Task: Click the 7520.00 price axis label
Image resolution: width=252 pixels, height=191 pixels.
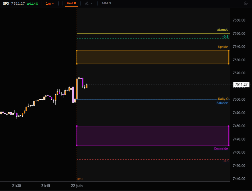Action: (x=239, y=73)
